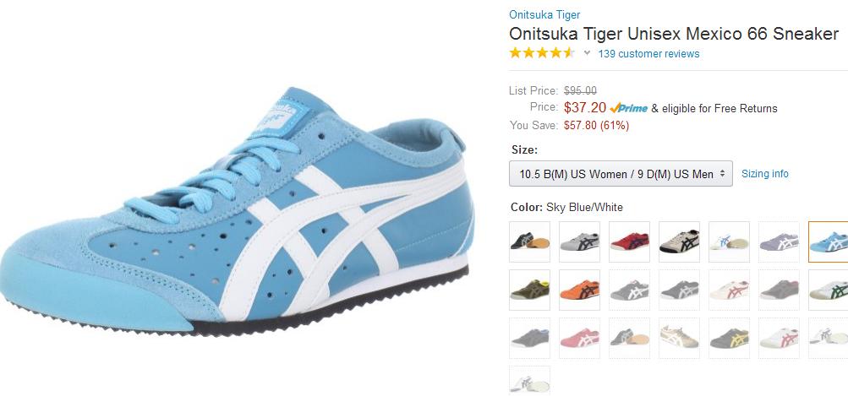Choose the cream with red stripes swatch

[x=729, y=290]
